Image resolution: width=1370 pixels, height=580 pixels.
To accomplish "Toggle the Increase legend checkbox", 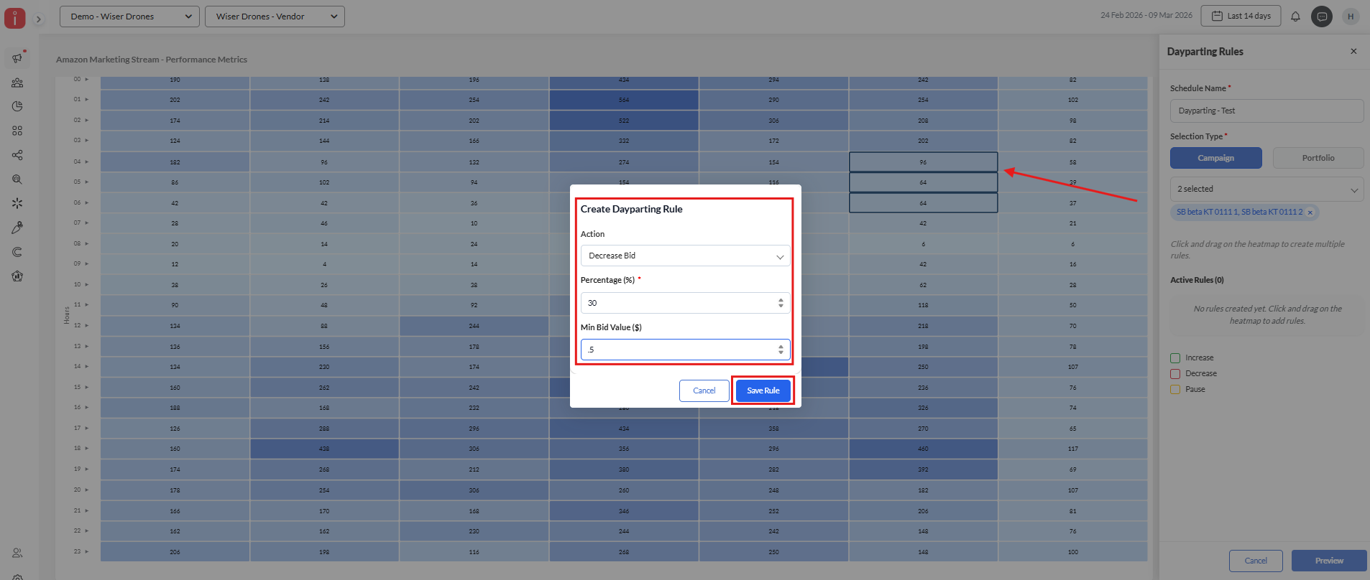I will (1175, 357).
